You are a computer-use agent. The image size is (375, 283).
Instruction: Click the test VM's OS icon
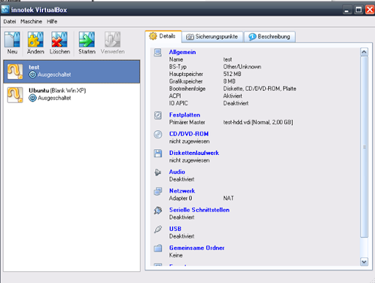coord(15,72)
